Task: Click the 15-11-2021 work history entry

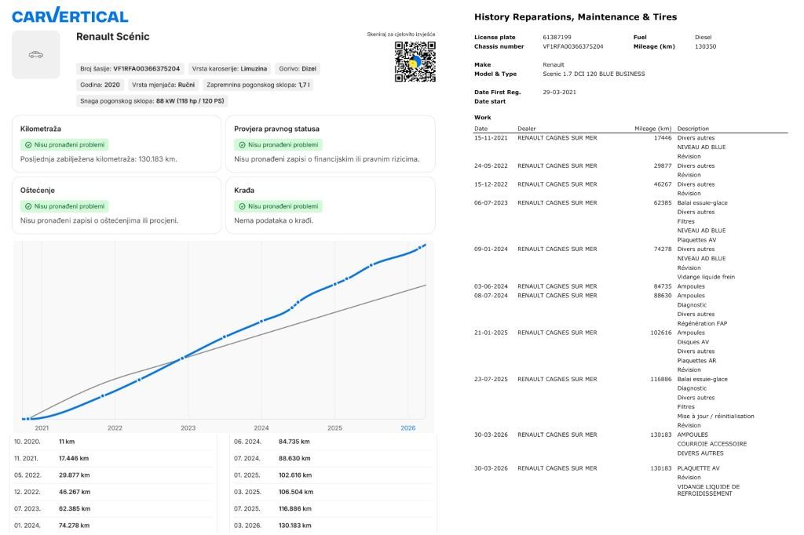Action: (x=630, y=147)
